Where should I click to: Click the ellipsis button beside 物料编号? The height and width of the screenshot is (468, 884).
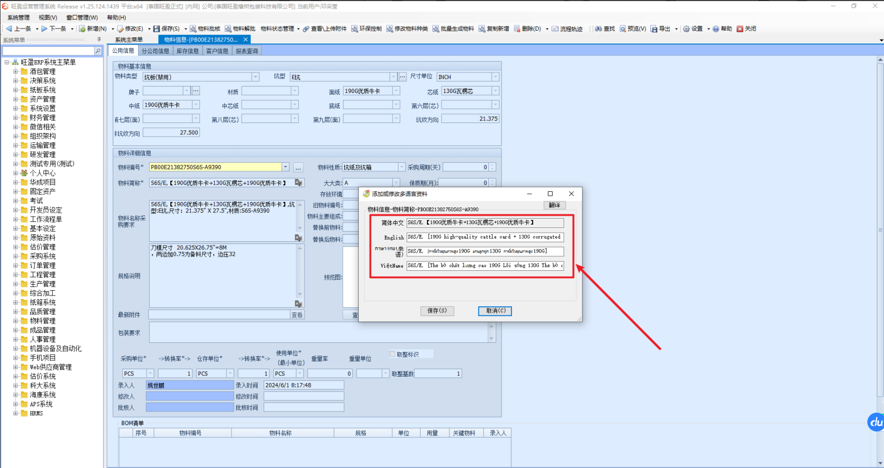299,168
